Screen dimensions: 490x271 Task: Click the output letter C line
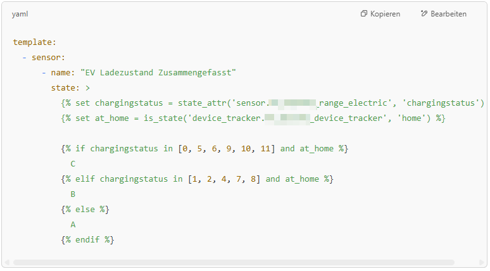click(x=73, y=164)
